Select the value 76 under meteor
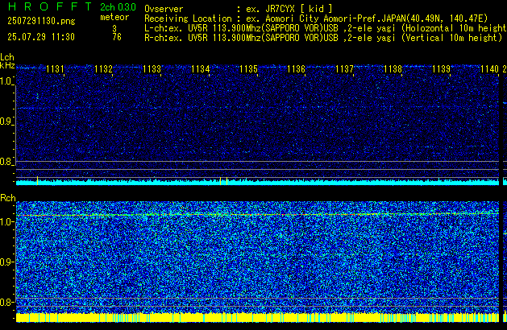This screenshot has width=507, height=330. pyautogui.click(x=117, y=37)
